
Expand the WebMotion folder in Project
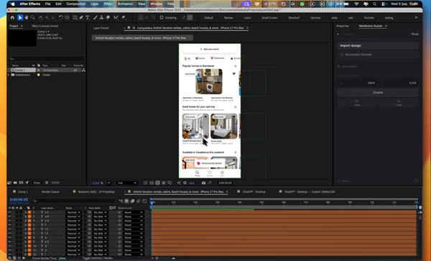9,75
